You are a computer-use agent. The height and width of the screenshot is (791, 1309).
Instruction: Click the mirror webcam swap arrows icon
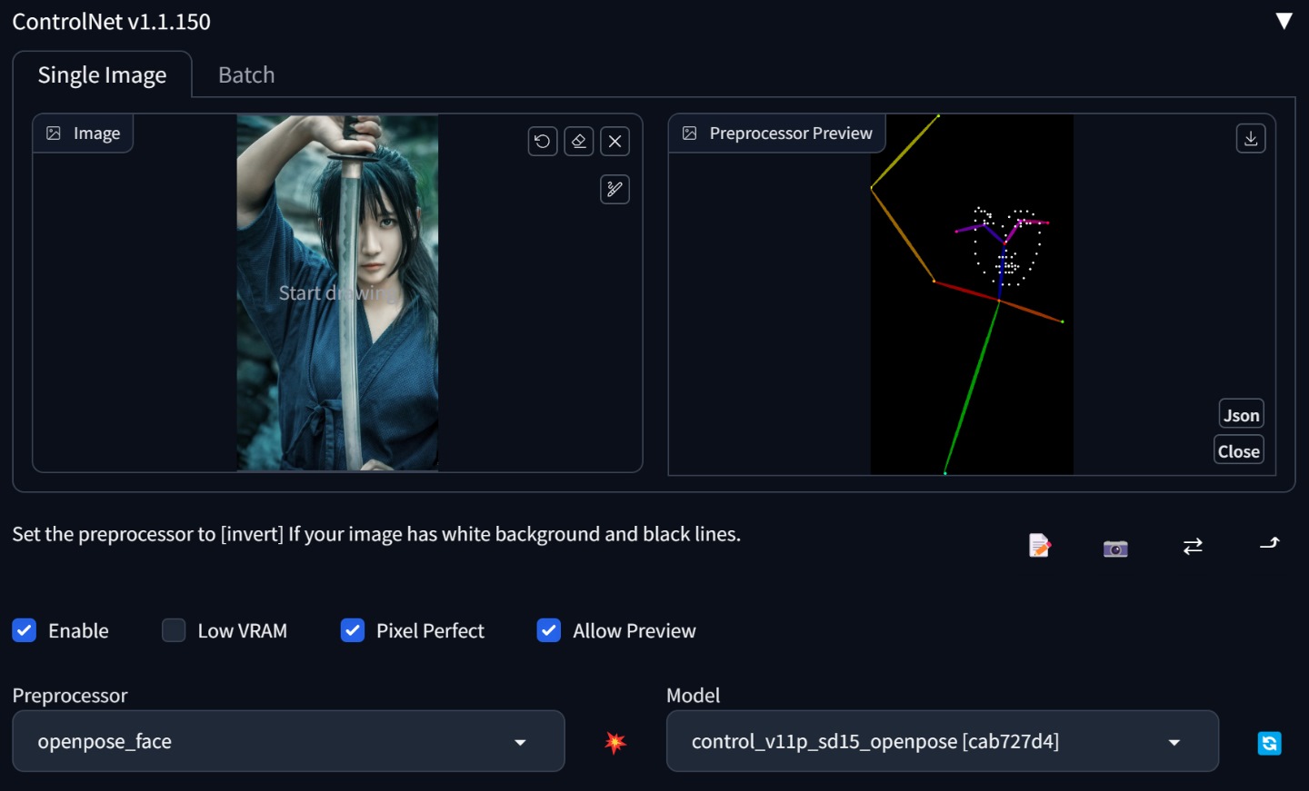point(1193,546)
